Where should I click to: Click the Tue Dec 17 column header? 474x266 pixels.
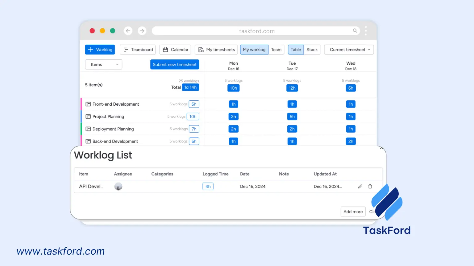(x=292, y=66)
